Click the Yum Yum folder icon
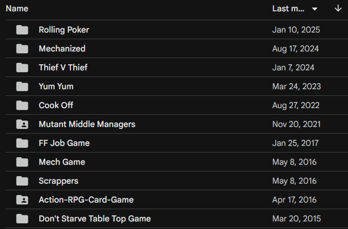Screen dimensions: 348x229 22,86
